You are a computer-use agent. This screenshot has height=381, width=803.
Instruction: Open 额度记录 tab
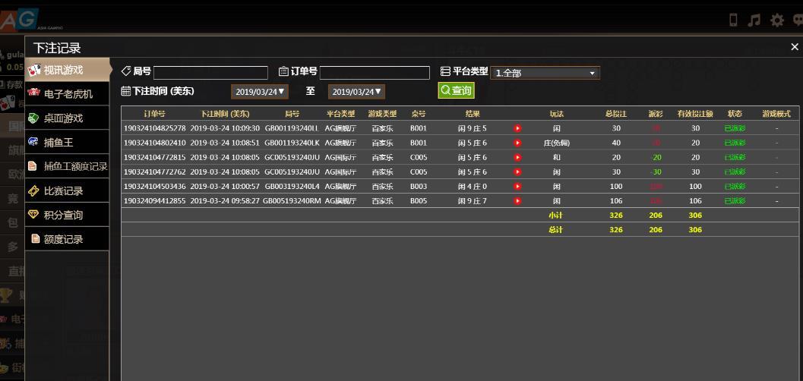[67, 239]
